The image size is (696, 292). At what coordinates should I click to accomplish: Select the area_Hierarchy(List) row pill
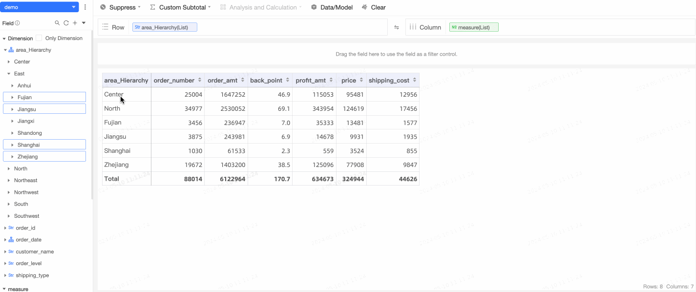(x=165, y=27)
